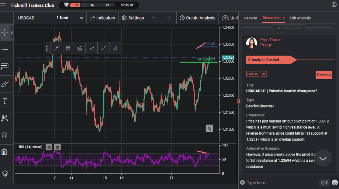Toggle the magnet snap mode
The image size is (339, 189).
click(5, 135)
